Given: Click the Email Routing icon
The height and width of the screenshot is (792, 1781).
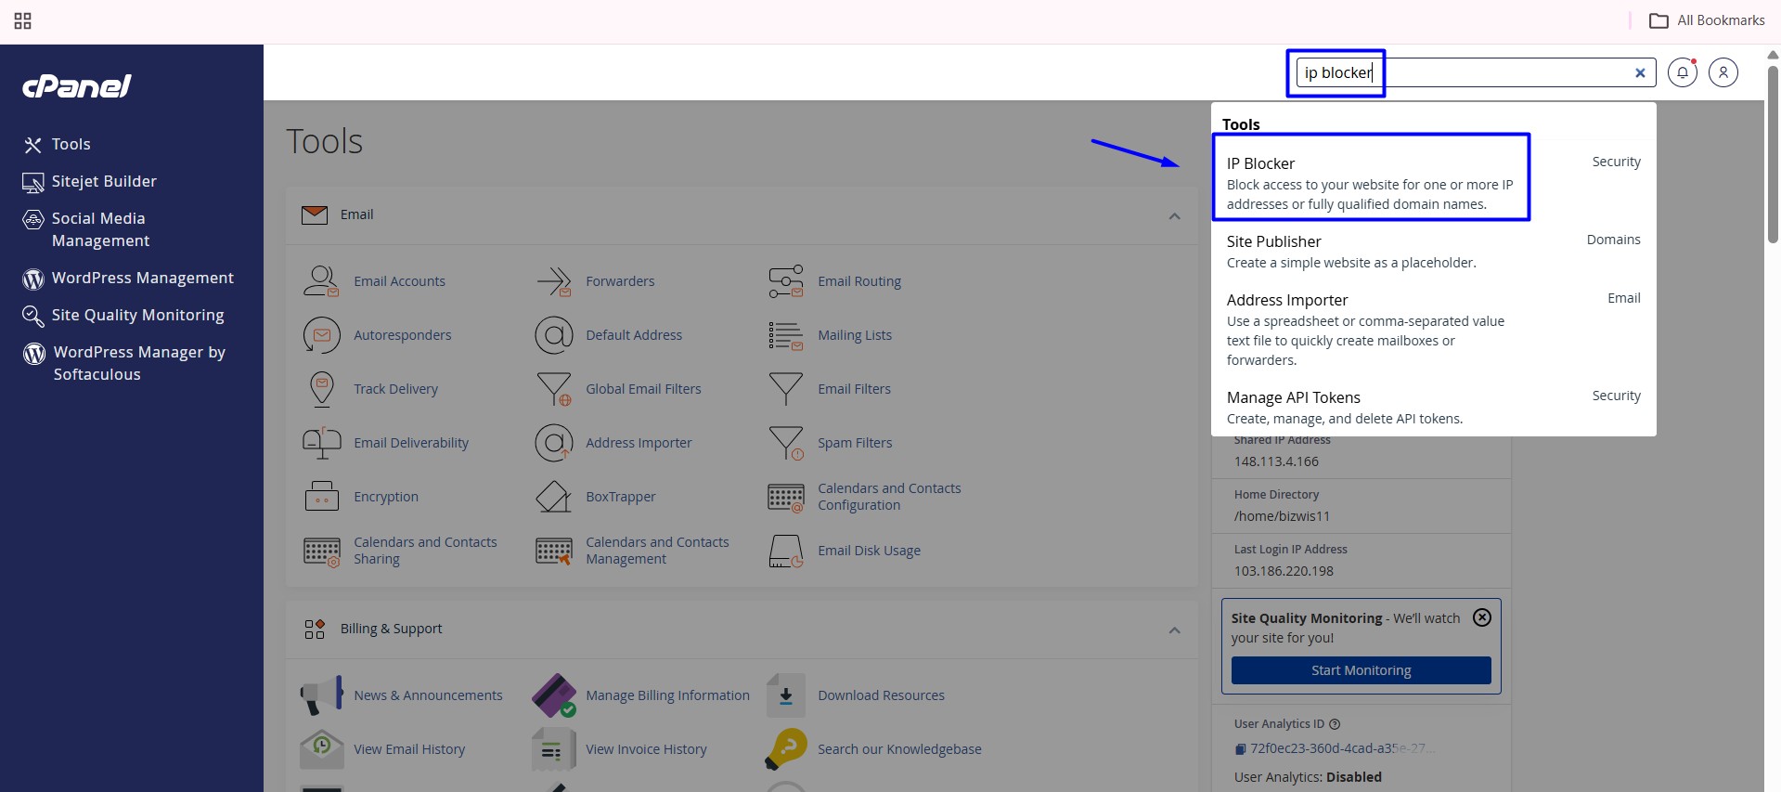Looking at the screenshot, I should pyautogui.click(x=785, y=281).
